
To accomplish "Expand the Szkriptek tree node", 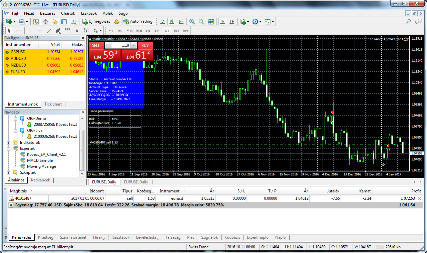I will pos(8,172).
